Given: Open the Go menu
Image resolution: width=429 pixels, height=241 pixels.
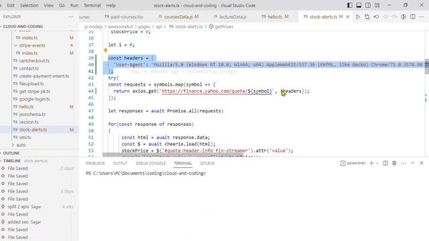Looking at the screenshot, I should click(62, 5).
